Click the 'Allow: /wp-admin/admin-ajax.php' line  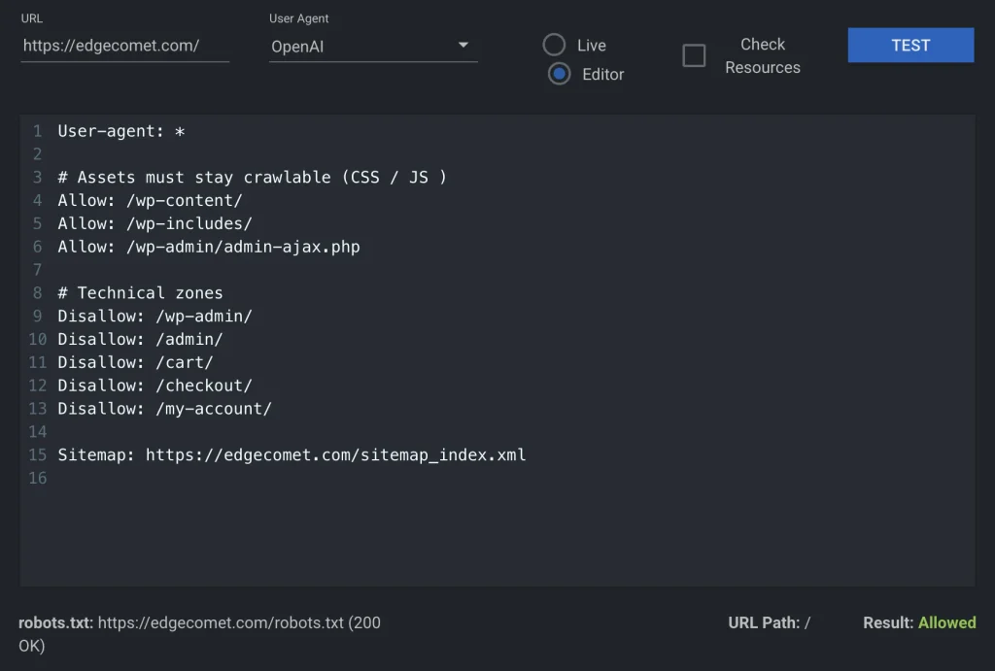click(x=209, y=247)
